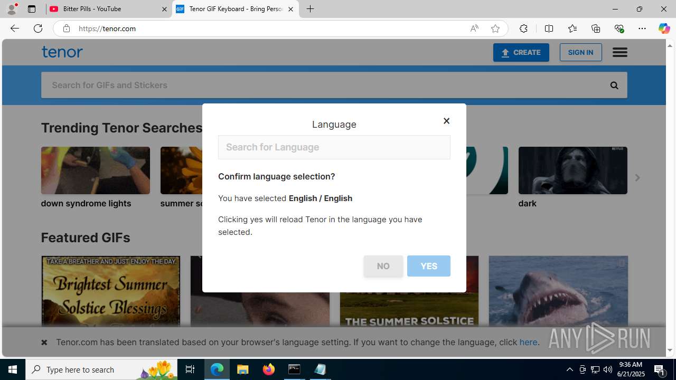Open Favorites list icon

point(572,28)
